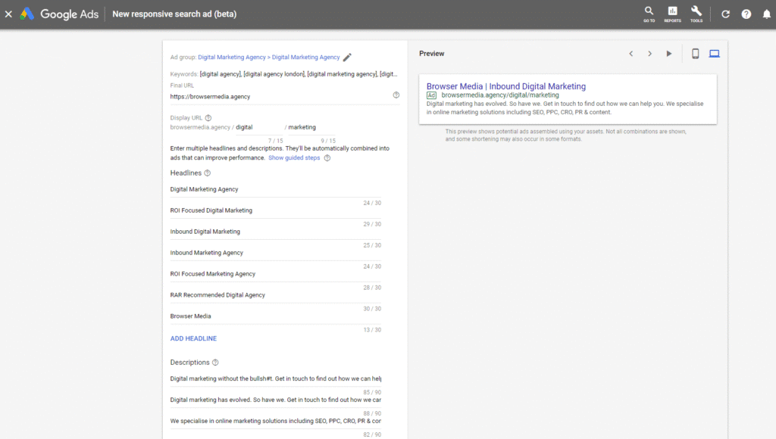Image resolution: width=776 pixels, height=439 pixels.
Task: Edit headline 'Inbound Marketing Agency'
Action: coord(276,253)
